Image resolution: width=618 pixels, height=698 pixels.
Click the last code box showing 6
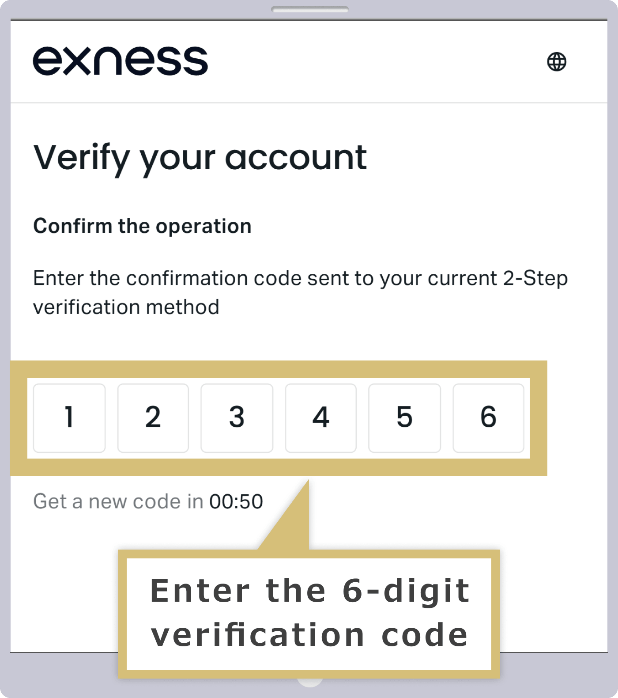click(489, 418)
